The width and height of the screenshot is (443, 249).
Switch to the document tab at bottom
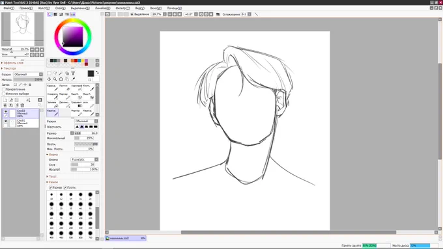pos(126,239)
